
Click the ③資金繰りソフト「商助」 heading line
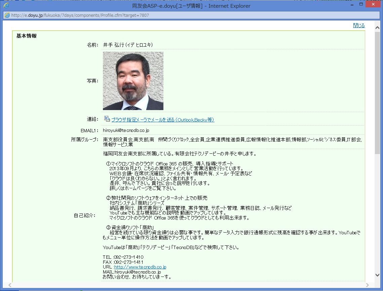tap(130, 227)
